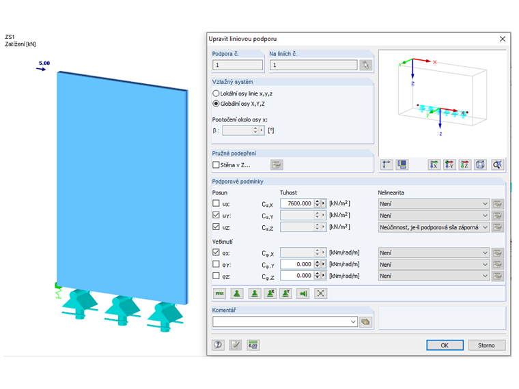Toggle axis display in preview
Image resolution: width=519 pixels, height=389 pixels.
(x=387, y=164)
